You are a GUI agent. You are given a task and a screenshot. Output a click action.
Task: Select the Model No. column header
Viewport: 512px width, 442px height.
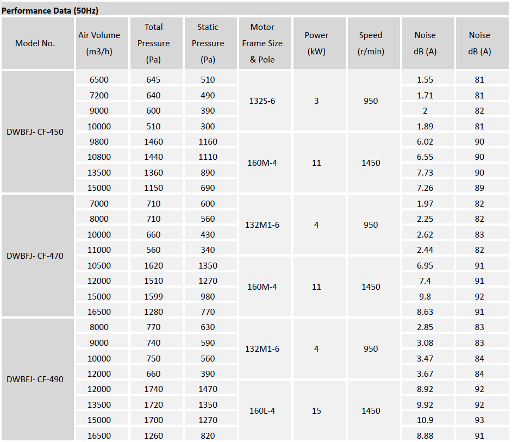[x=35, y=43]
